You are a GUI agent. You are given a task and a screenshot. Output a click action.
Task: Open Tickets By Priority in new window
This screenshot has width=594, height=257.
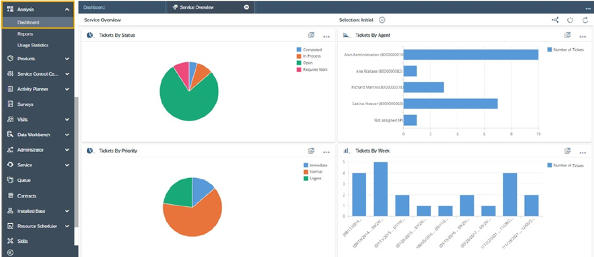(x=311, y=151)
